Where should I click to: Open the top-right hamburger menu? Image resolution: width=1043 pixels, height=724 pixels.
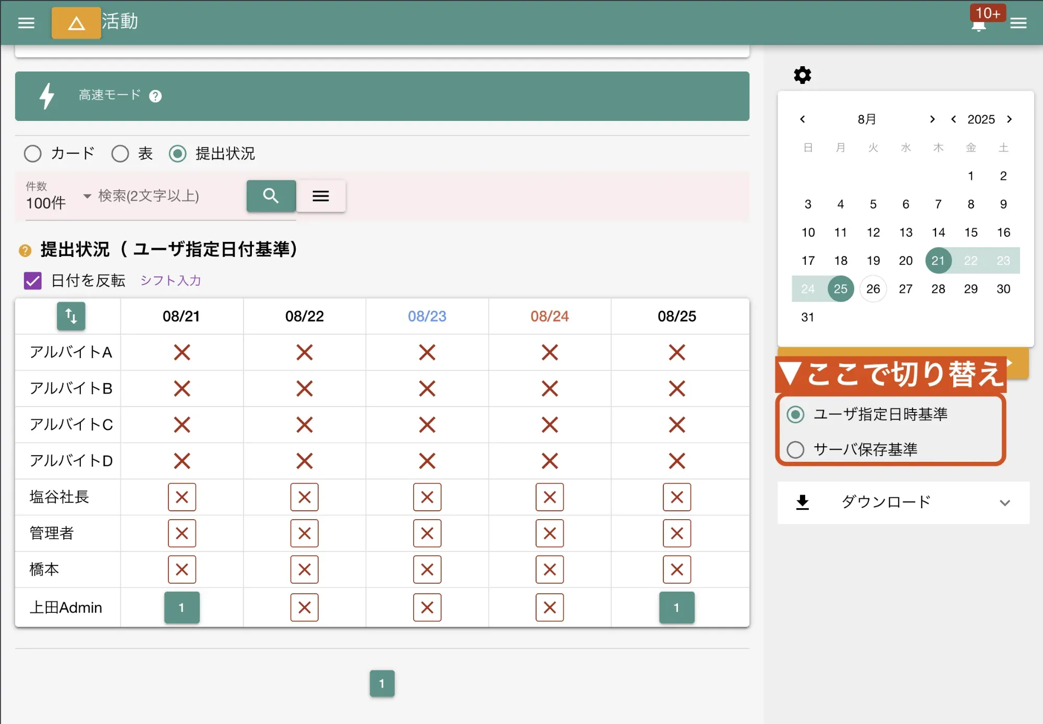tap(1018, 22)
